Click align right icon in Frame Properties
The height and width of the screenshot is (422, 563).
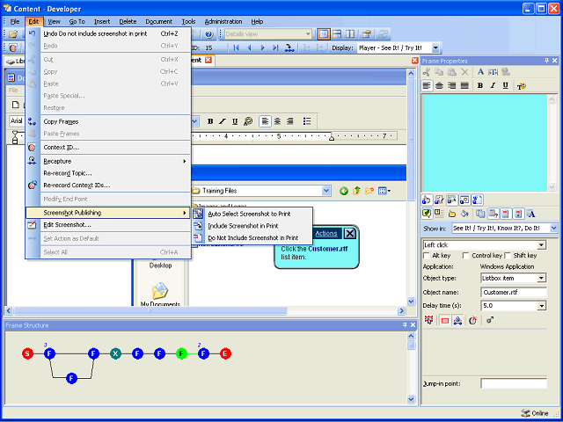[x=452, y=85]
